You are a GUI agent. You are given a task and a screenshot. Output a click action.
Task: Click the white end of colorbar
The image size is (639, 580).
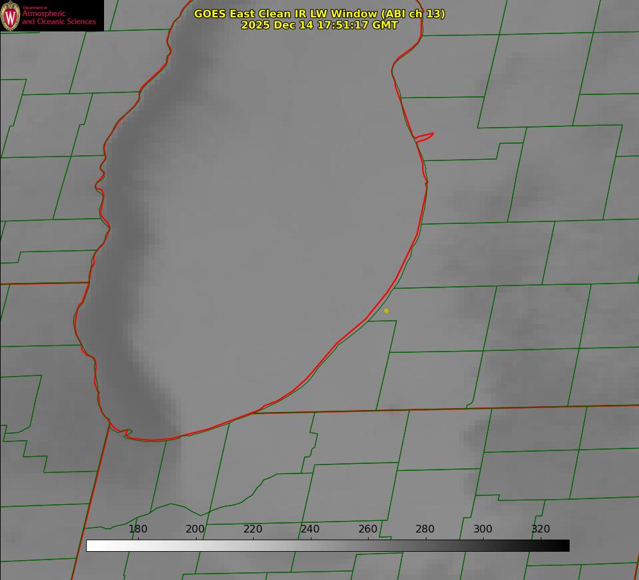click(91, 546)
